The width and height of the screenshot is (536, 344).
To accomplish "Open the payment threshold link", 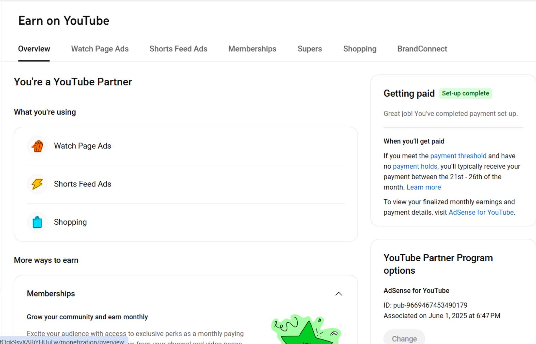I will pyautogui.click(x=458, y=156).
